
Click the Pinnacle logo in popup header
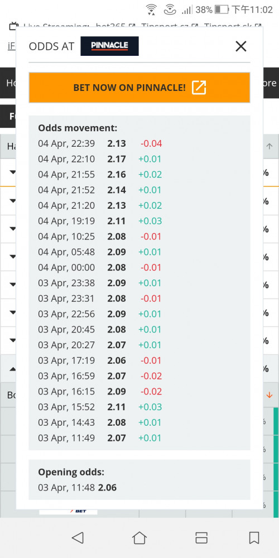[109, 46]
